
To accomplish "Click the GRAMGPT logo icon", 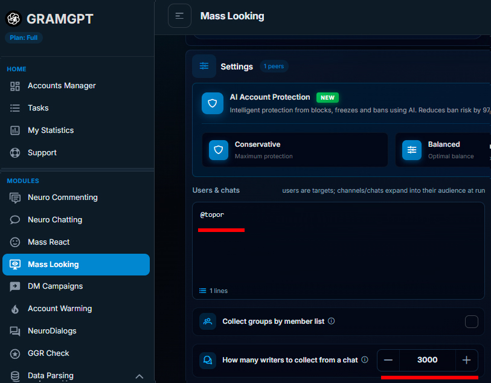I will [13, 19].
